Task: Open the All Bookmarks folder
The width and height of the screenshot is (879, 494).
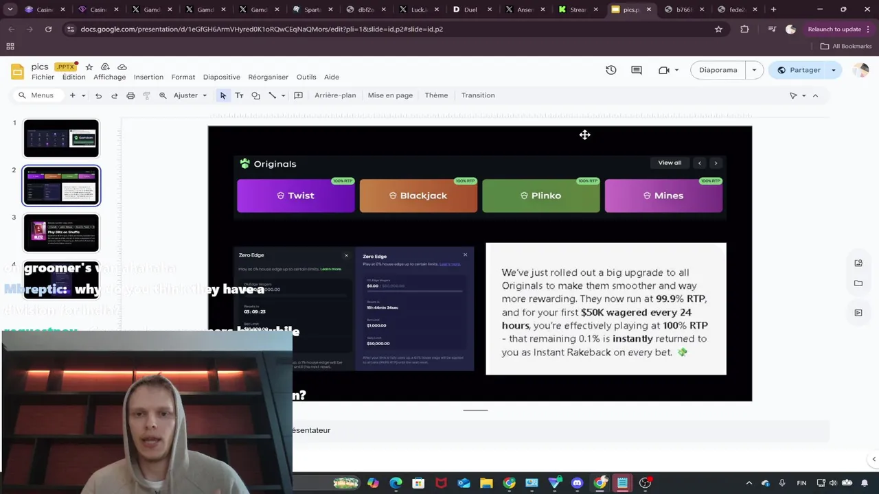Action: (x=846, y=46)
